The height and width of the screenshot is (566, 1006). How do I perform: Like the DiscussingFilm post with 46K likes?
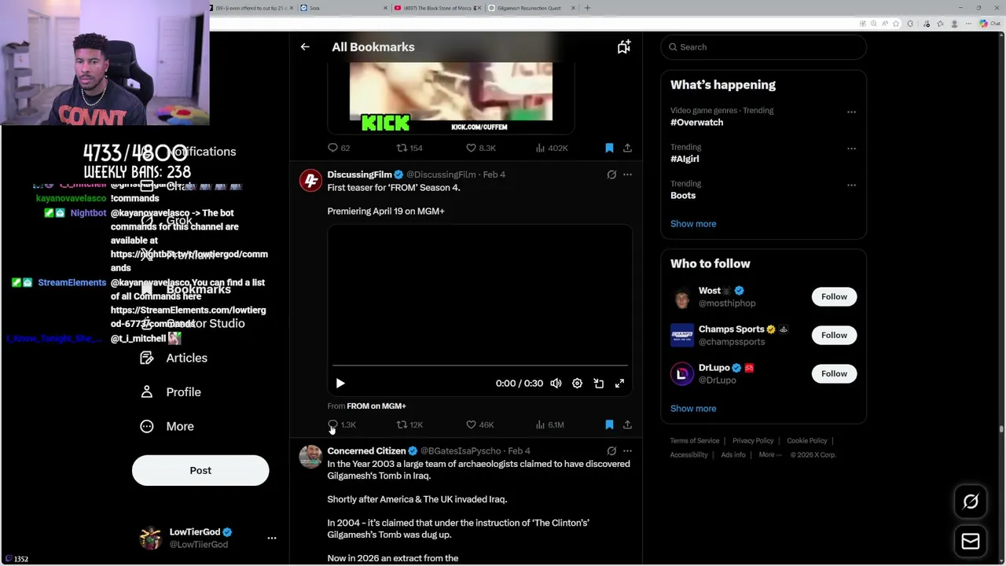[480, 424]
